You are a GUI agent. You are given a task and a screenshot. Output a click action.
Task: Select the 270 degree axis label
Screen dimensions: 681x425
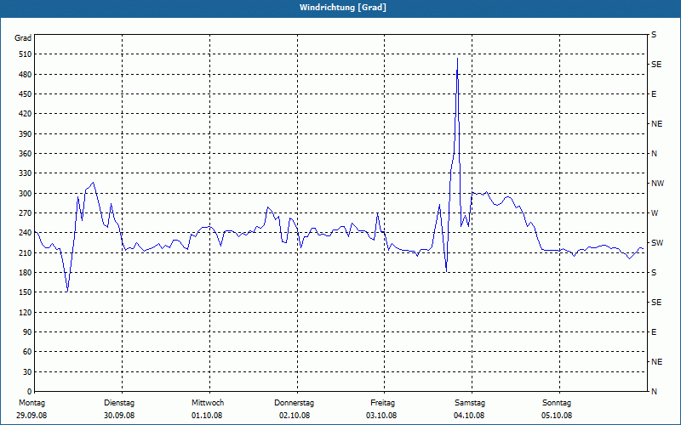[x=26, y=213]
